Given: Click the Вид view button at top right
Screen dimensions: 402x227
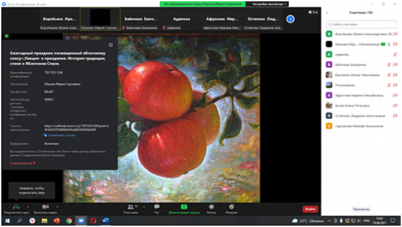Looking at the screenshot, I should coord(313,12).
